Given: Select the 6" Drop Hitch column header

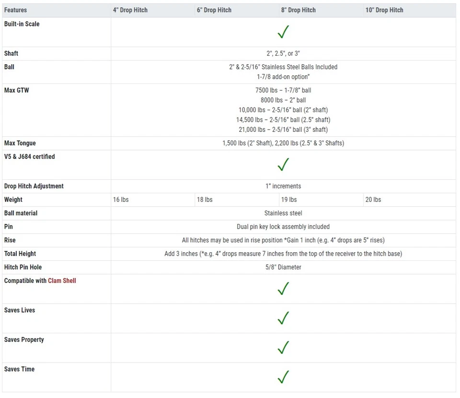Looking at the screenshot, I should point(214,10).
